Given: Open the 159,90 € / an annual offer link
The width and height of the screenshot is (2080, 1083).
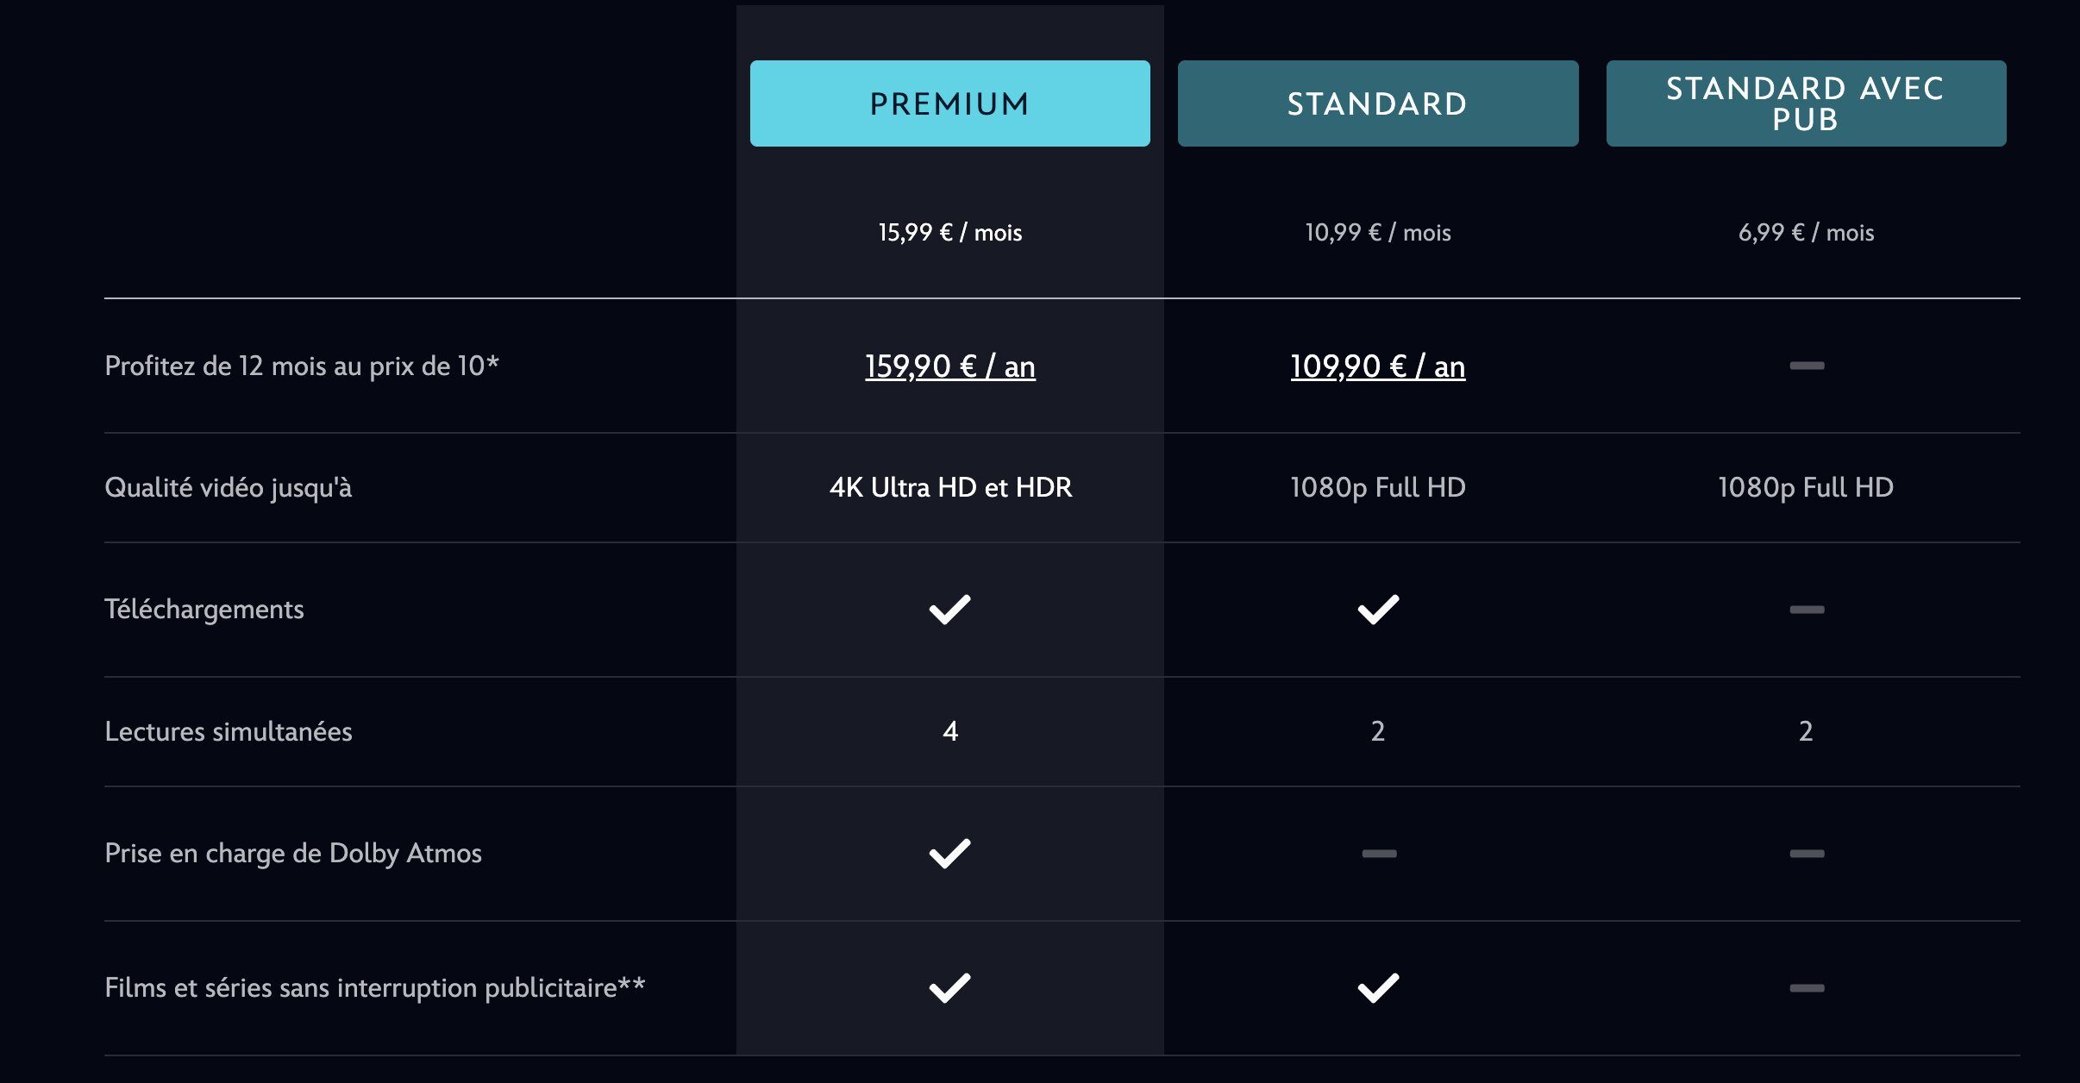Looking at the screenshot, I should pyautogui.click(x=949, y=366).
